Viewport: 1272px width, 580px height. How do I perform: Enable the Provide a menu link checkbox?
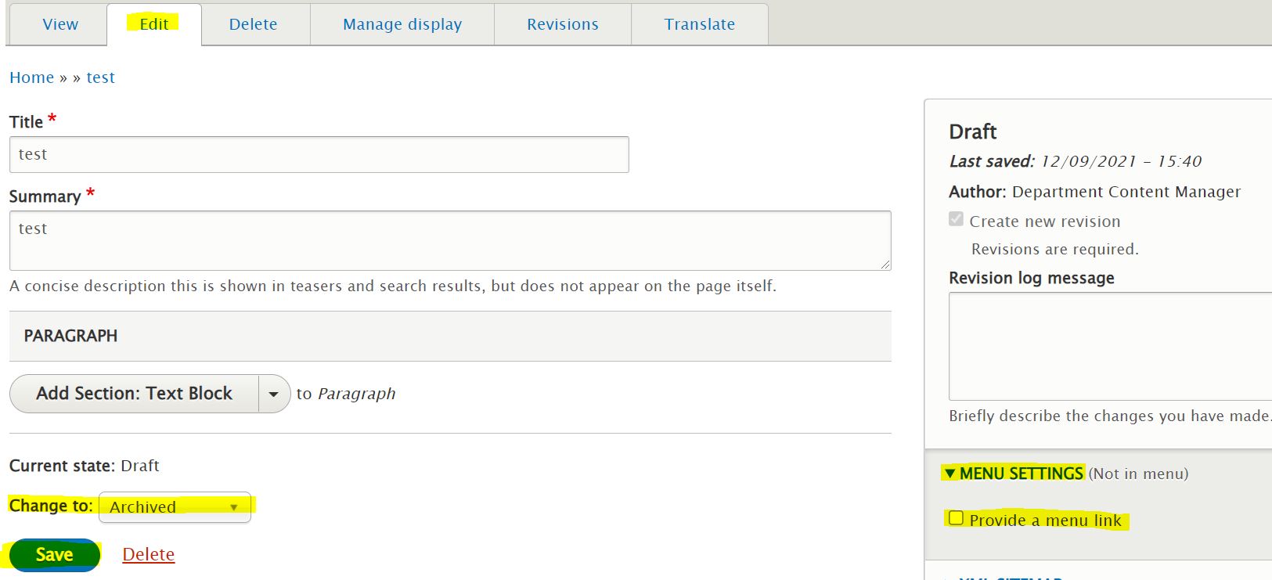coord(956,518)
